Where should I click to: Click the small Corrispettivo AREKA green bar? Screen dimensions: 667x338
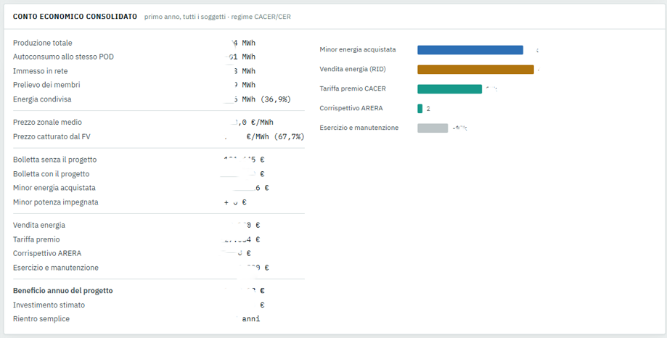(420, 108)
